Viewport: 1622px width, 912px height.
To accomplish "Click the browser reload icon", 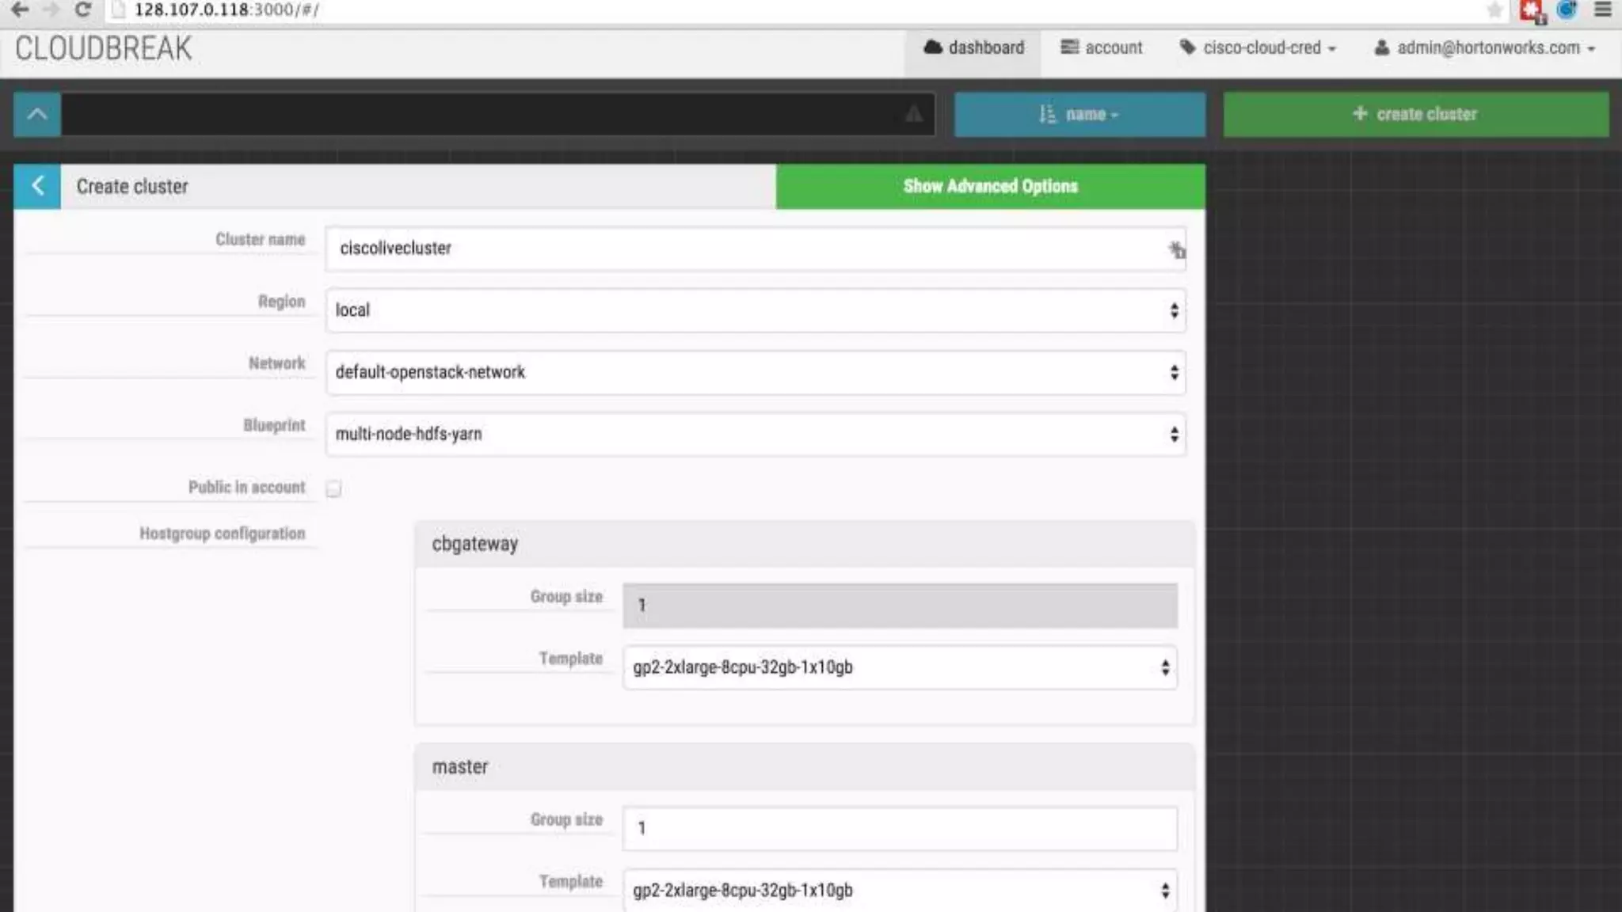I will click(x=82, y=9).
